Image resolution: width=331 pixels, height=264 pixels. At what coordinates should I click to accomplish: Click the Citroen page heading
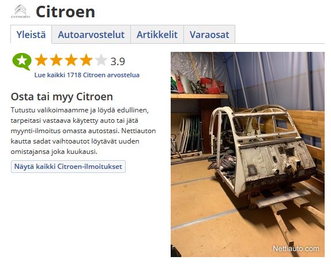click(65, 12)
